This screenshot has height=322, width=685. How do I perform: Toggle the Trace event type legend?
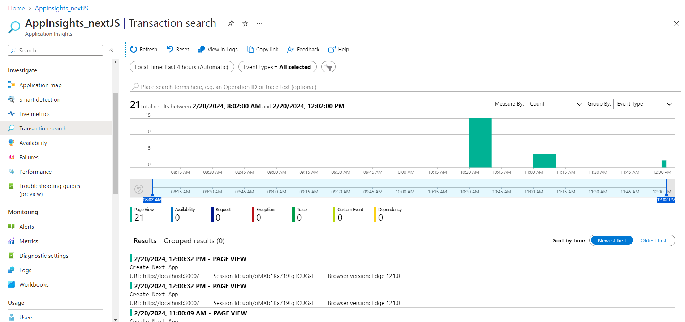pos(300,214)
